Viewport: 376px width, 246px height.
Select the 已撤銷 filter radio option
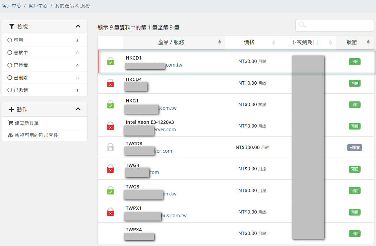[x=10, y=90]
